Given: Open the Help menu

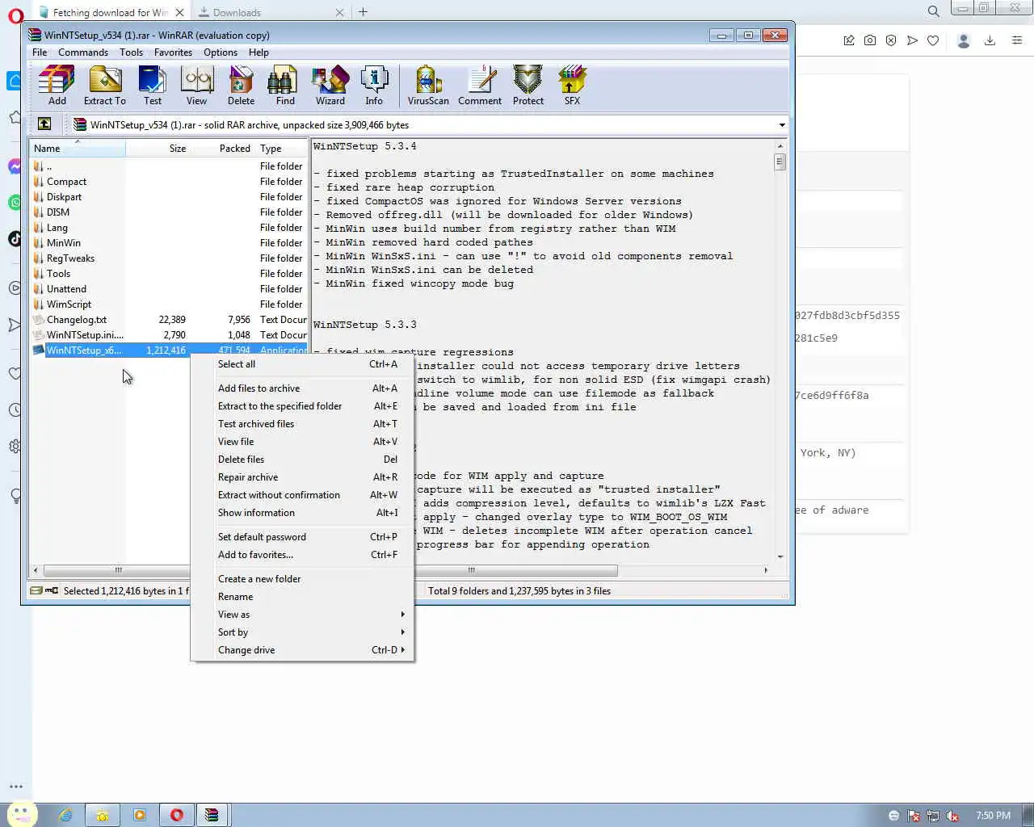Looking at the screenshot, I should [x=258, y=52].
